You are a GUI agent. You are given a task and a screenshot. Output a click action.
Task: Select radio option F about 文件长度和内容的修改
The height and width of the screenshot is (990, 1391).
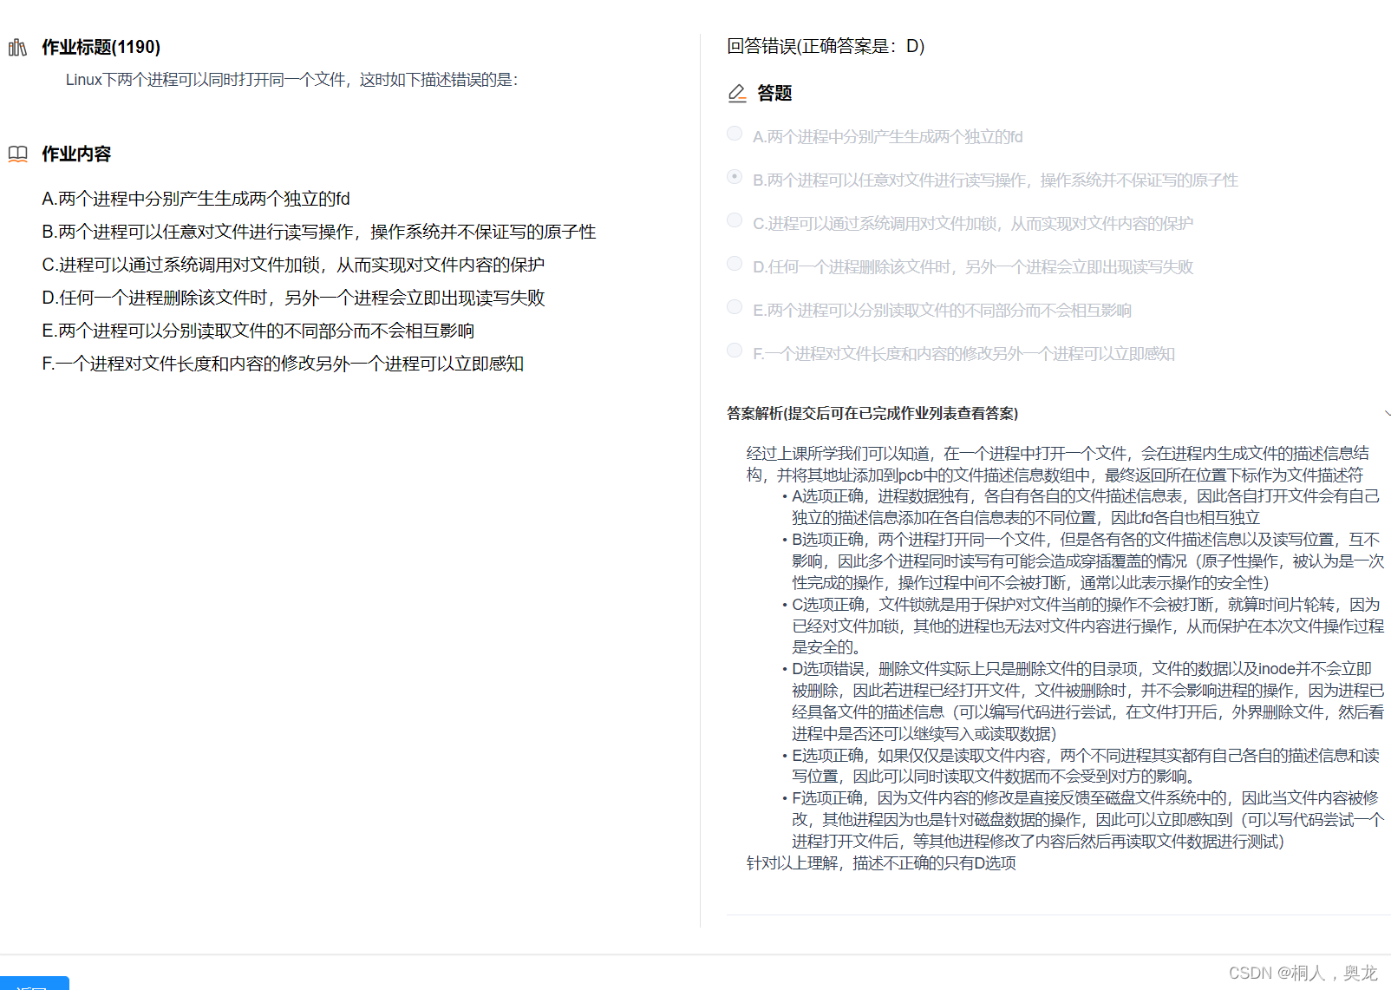tap(735, 351)
